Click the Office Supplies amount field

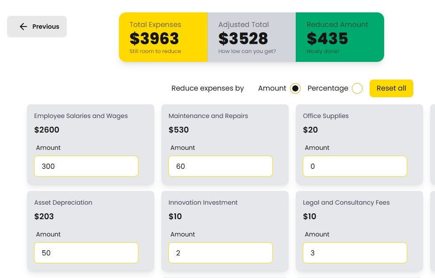355,166
